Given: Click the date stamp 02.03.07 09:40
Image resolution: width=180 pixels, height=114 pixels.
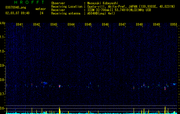Looking at the screenshot, I should point(17,13).
